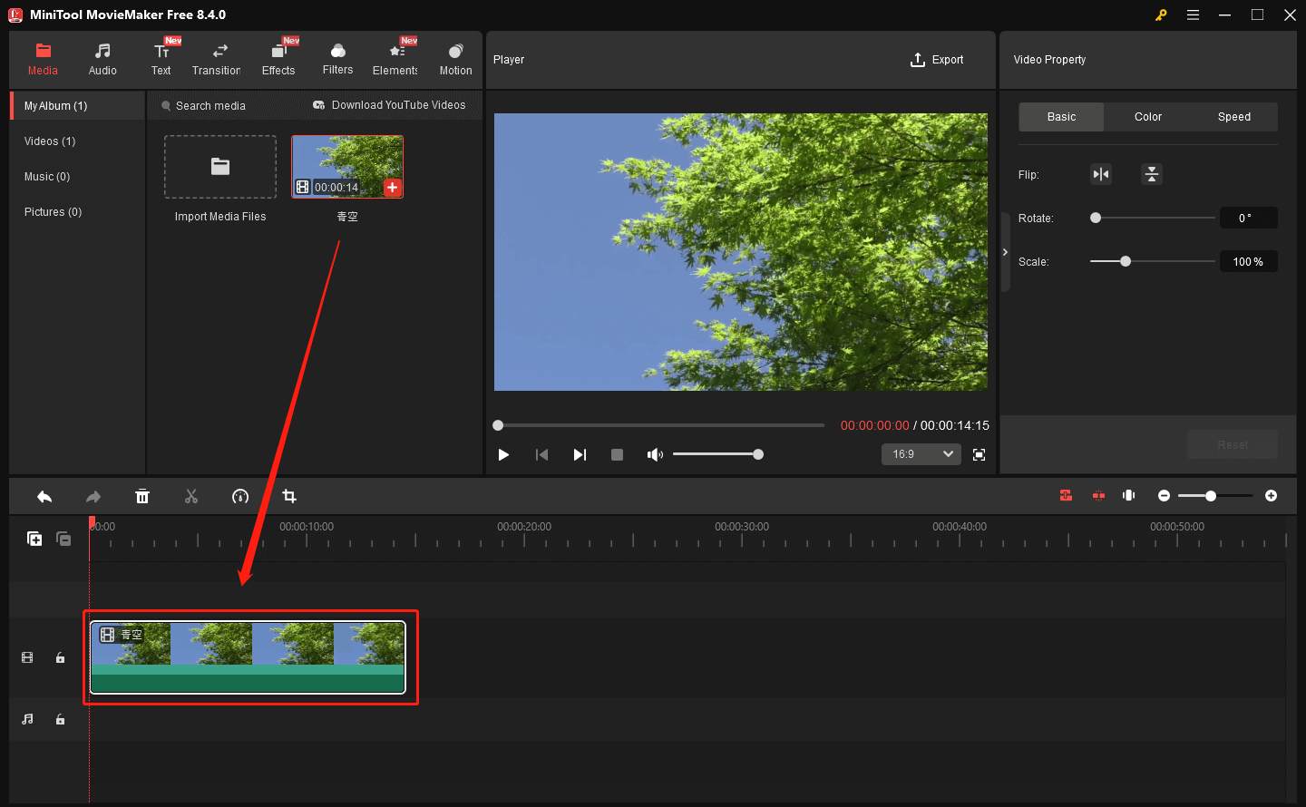The image size is (1306, 807).
Task: Click the Delete (trash) icon
Action: tap(142, 496)
